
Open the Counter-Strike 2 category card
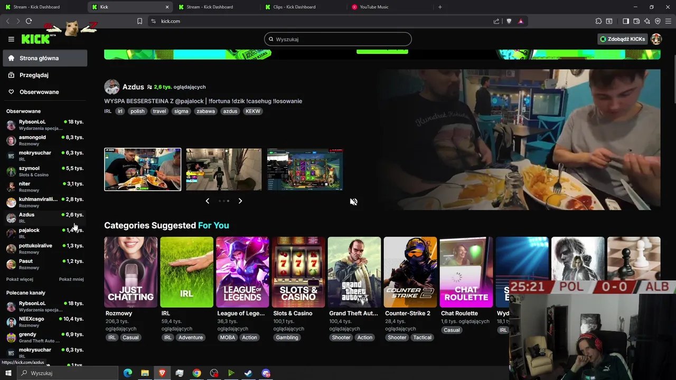(410, 272)
